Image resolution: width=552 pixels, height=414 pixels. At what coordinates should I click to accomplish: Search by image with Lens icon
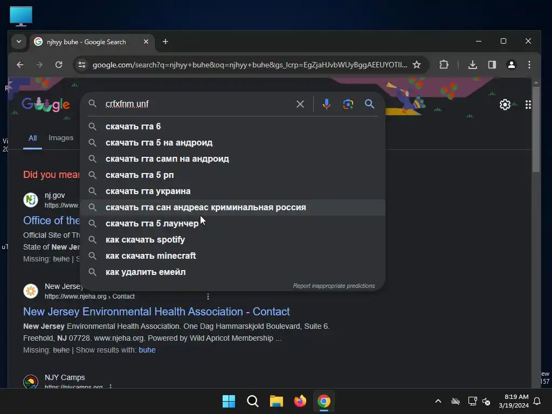tap(348, 104)
